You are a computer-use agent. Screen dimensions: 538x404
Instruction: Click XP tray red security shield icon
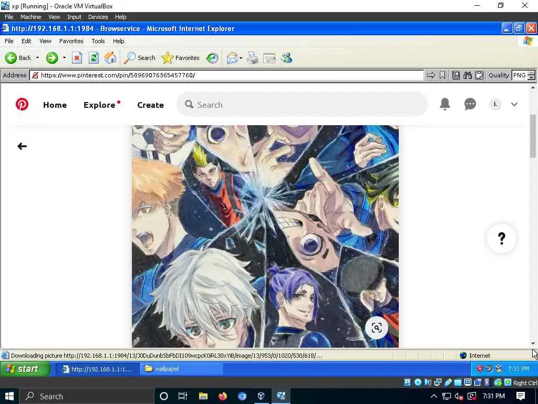pyautogui.click(x=479, y=369)
